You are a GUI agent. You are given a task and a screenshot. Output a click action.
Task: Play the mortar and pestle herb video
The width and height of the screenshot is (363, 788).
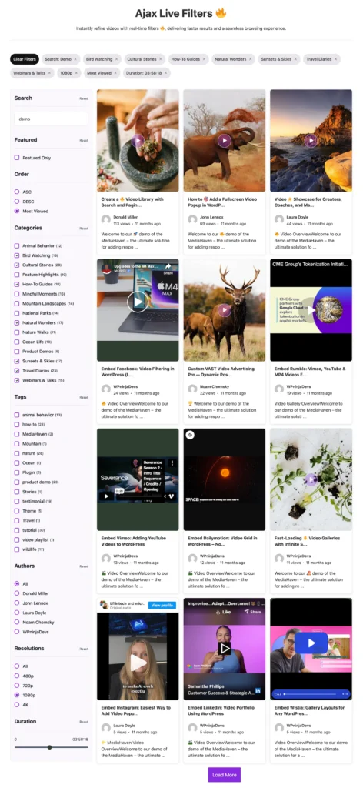tap(138, 141)
